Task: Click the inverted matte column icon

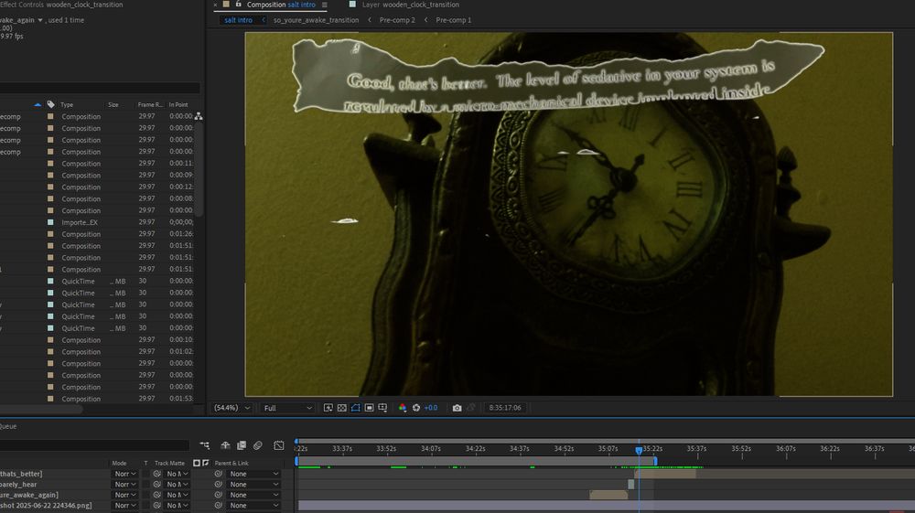Action: pyautogui.click(x=205, y=463)
